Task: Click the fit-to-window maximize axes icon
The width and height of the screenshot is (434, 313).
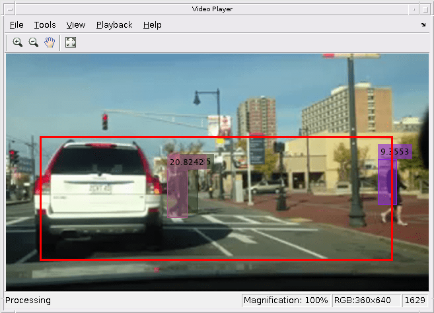Action: tap(71, 42)
